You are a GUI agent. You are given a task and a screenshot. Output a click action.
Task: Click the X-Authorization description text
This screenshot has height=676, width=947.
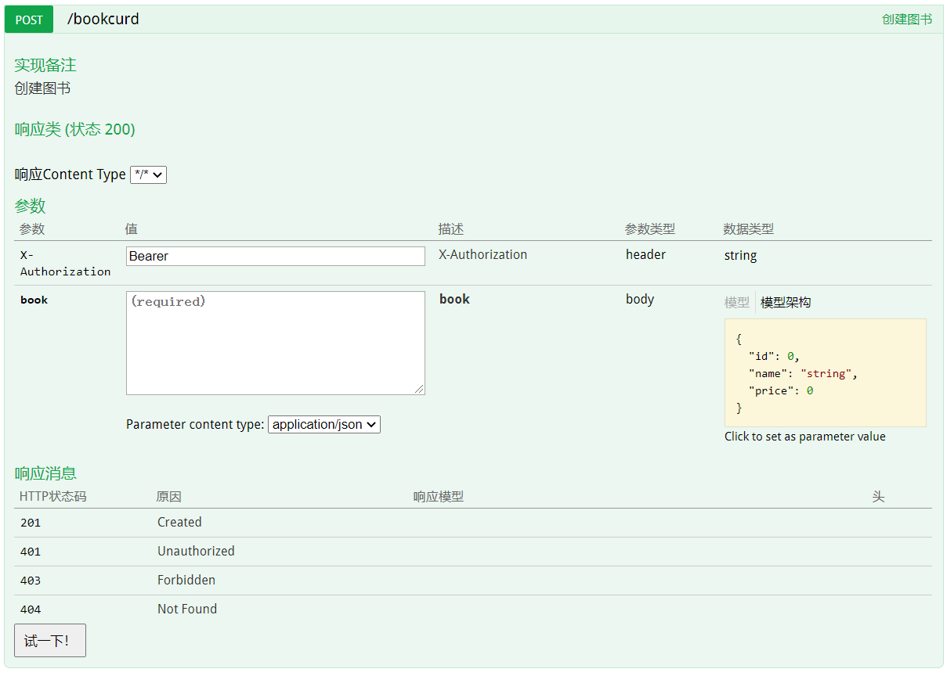(483, 254)
